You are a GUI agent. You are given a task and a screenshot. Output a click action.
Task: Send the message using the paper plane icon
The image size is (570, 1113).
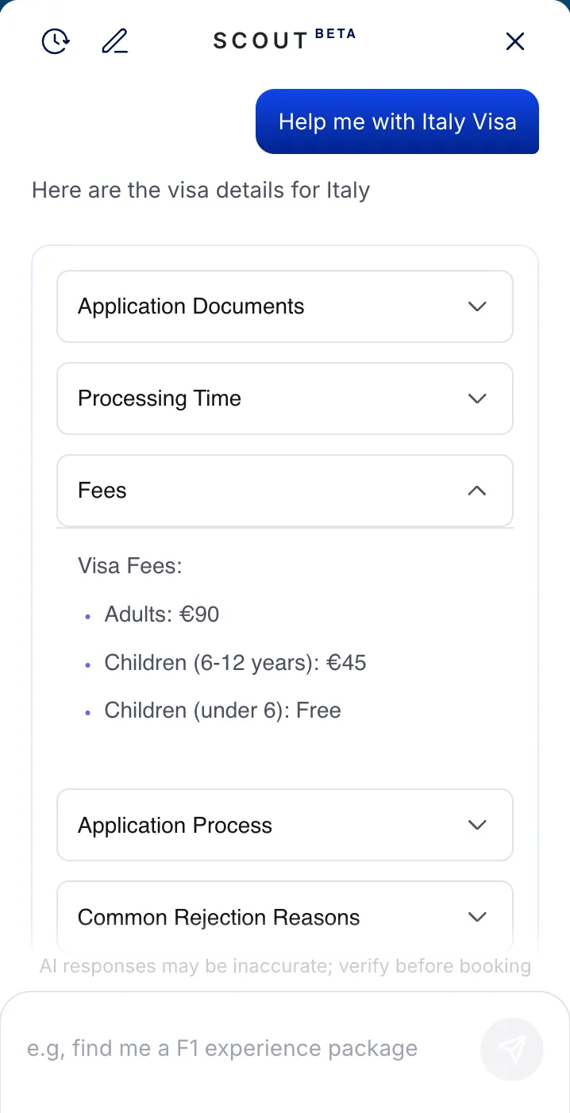click(511, 1049)
